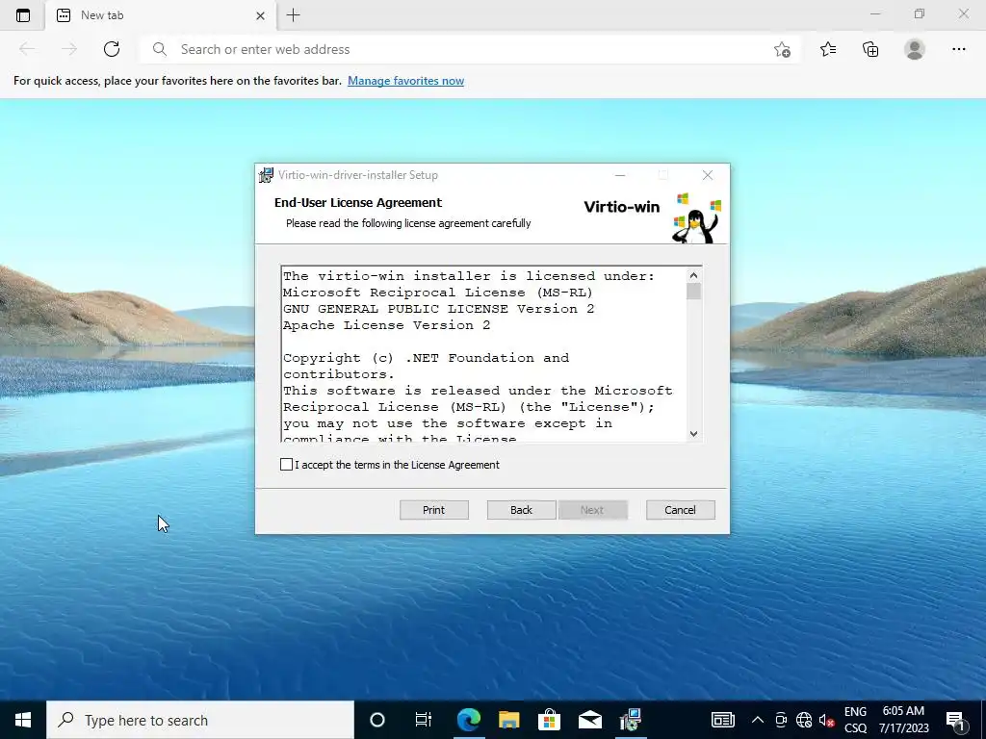Switch to the installer on the taskbar
This screenshot has width=986, height=739.
[x=630, y=720]
